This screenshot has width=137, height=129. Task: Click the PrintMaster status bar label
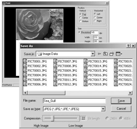tap(7, 85)
